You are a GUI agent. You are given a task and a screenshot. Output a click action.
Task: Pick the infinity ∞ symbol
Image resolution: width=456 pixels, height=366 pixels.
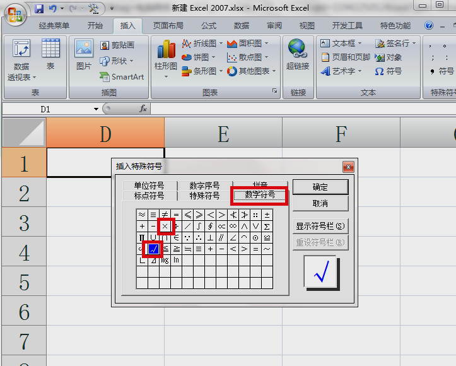pyautogui.click(x=233, y=226)
